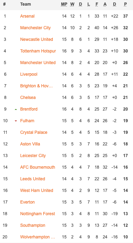Image resolution: width=133 pixels, height=243 pixels.
Task: Select the MP column header
Action: [x=64, y=4]
